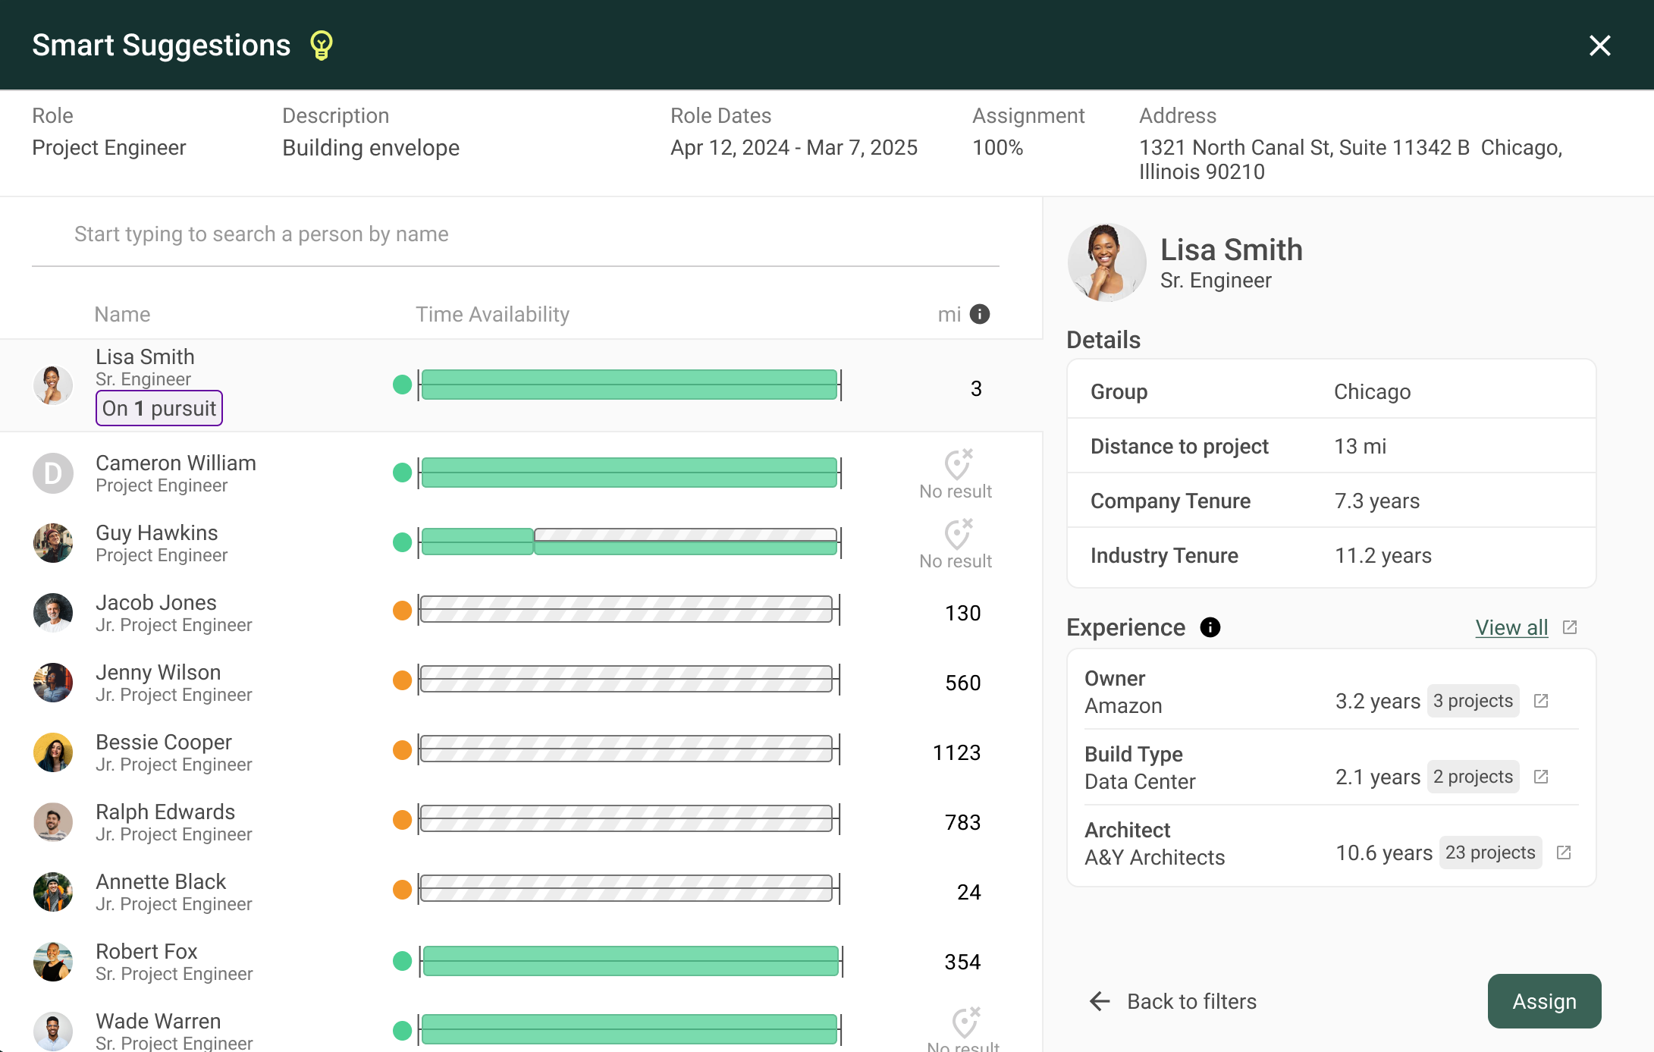Select the Wade Warren name text
The image size is (1654, 1052).
pos(158,1021)
